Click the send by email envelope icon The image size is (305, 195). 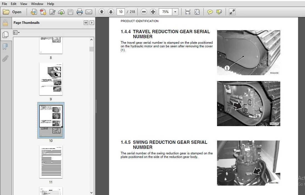click(x=89, y=12)
